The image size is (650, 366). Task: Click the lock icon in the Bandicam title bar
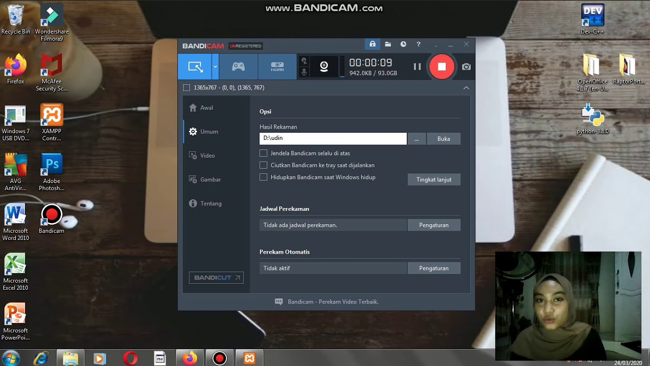pos(372,44)
